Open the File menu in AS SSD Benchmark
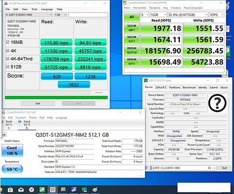 (8, 9)
